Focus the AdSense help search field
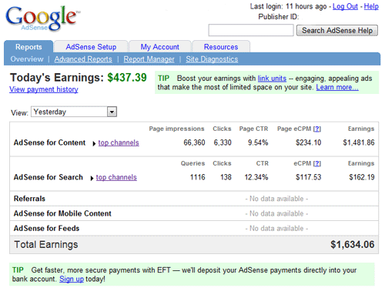 pos(251,30)
